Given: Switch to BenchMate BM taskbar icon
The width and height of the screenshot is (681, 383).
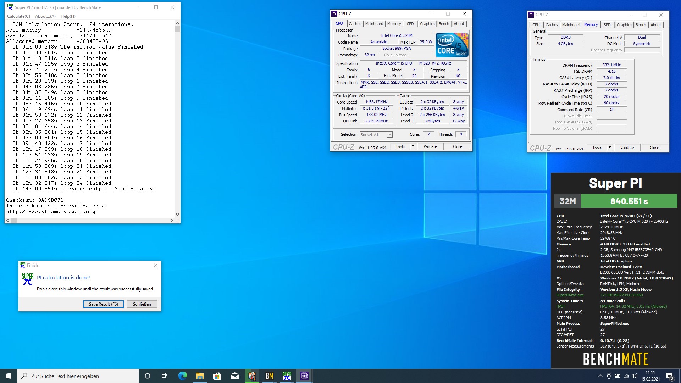Looking at the screenshot, I should [270, 376].
